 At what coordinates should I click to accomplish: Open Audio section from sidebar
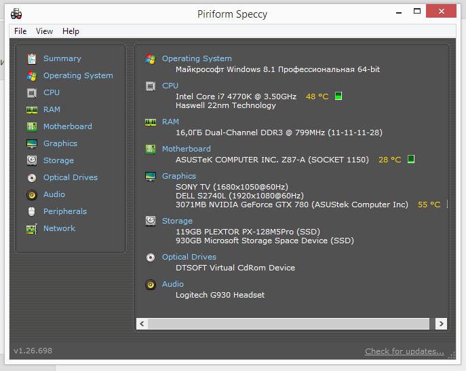54,194
